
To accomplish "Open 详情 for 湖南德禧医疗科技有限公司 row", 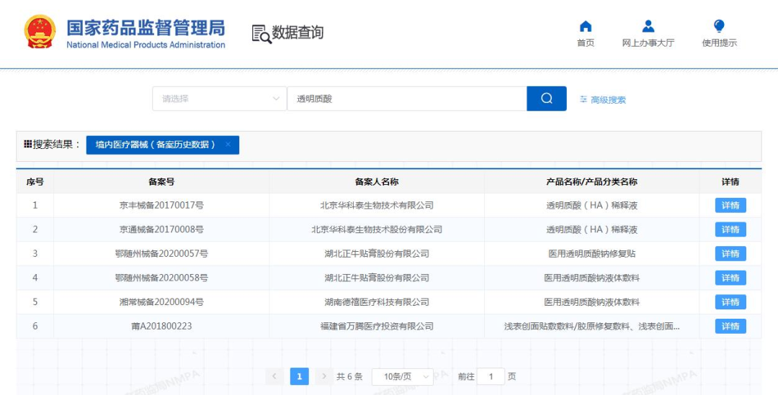I will pos(730,302).
